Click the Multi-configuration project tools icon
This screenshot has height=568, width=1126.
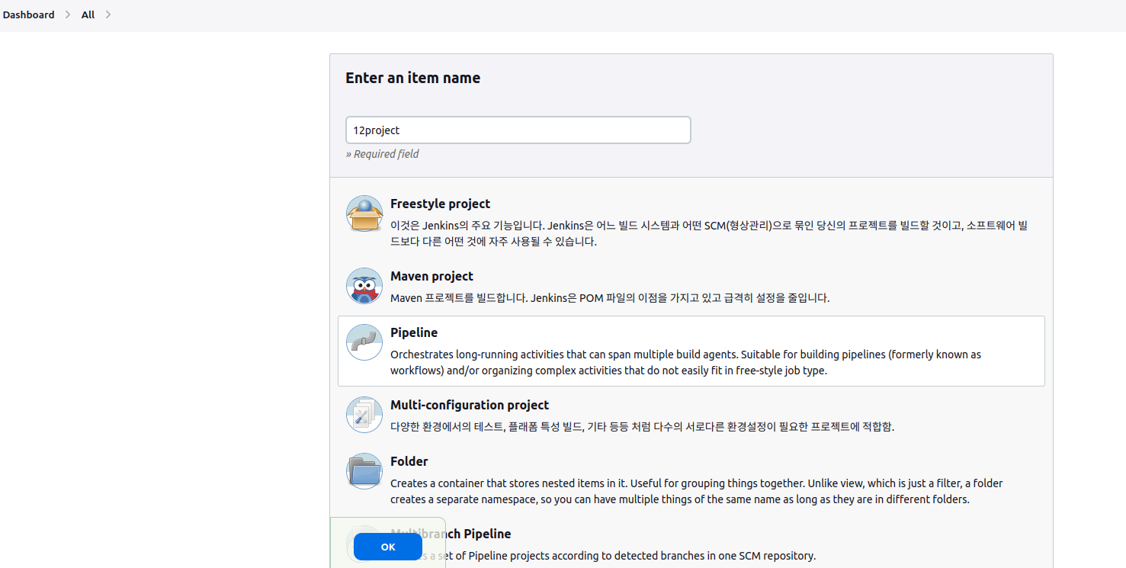pyautogui.click(x=364, y=415)
